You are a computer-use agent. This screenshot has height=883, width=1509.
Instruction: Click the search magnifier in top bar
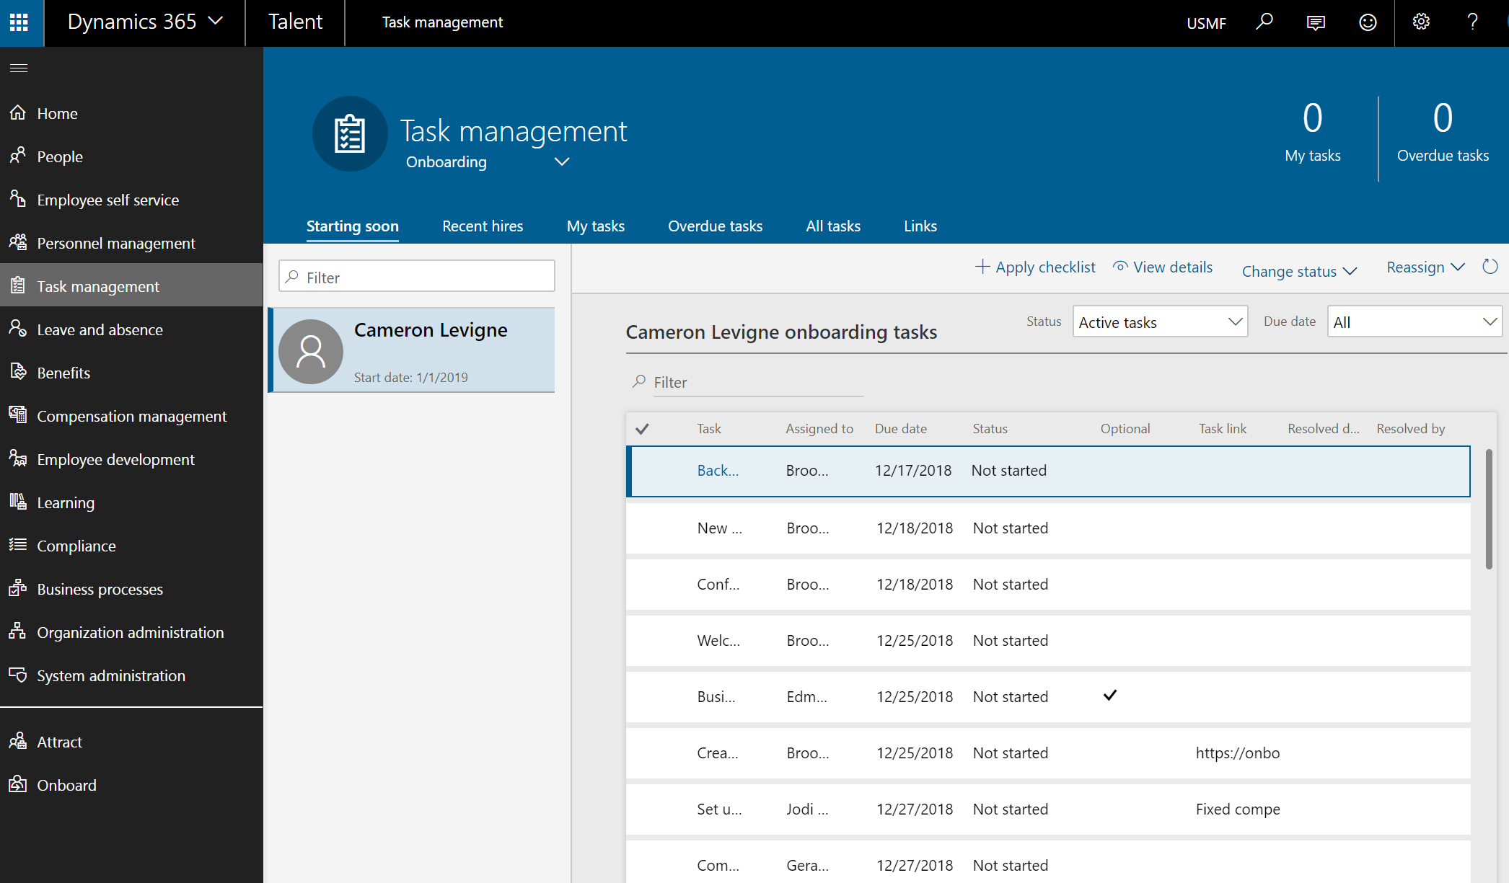coord(1264,22)
